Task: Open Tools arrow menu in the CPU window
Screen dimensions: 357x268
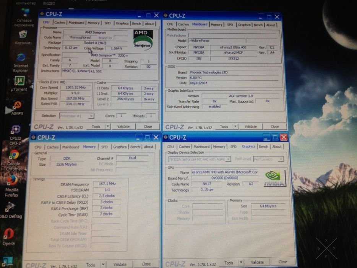Action: pos(108,126)
